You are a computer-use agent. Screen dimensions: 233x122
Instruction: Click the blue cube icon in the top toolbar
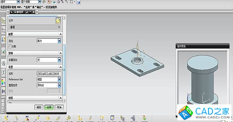79,2
